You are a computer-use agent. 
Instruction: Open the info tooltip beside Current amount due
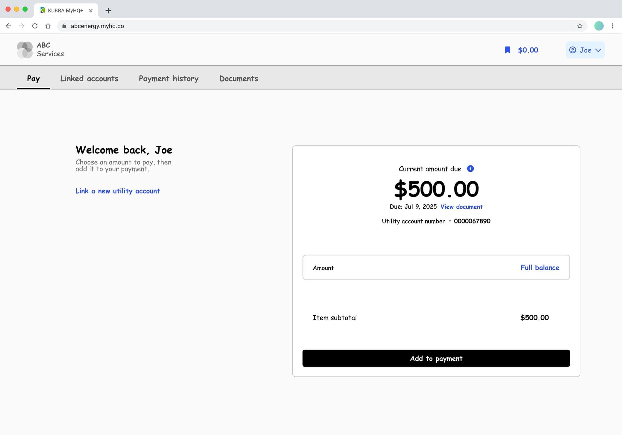pos(470,168)
